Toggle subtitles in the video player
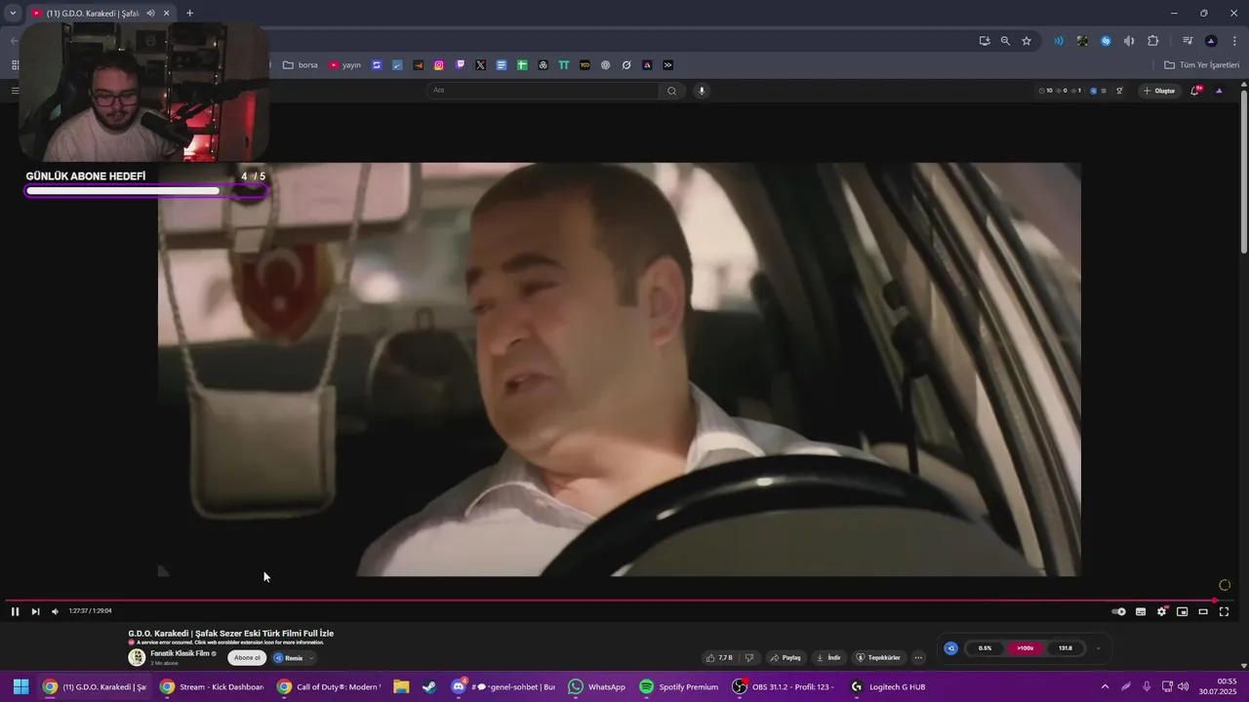The width and height of the screenshot is (1249, 702). point(1141,611)
